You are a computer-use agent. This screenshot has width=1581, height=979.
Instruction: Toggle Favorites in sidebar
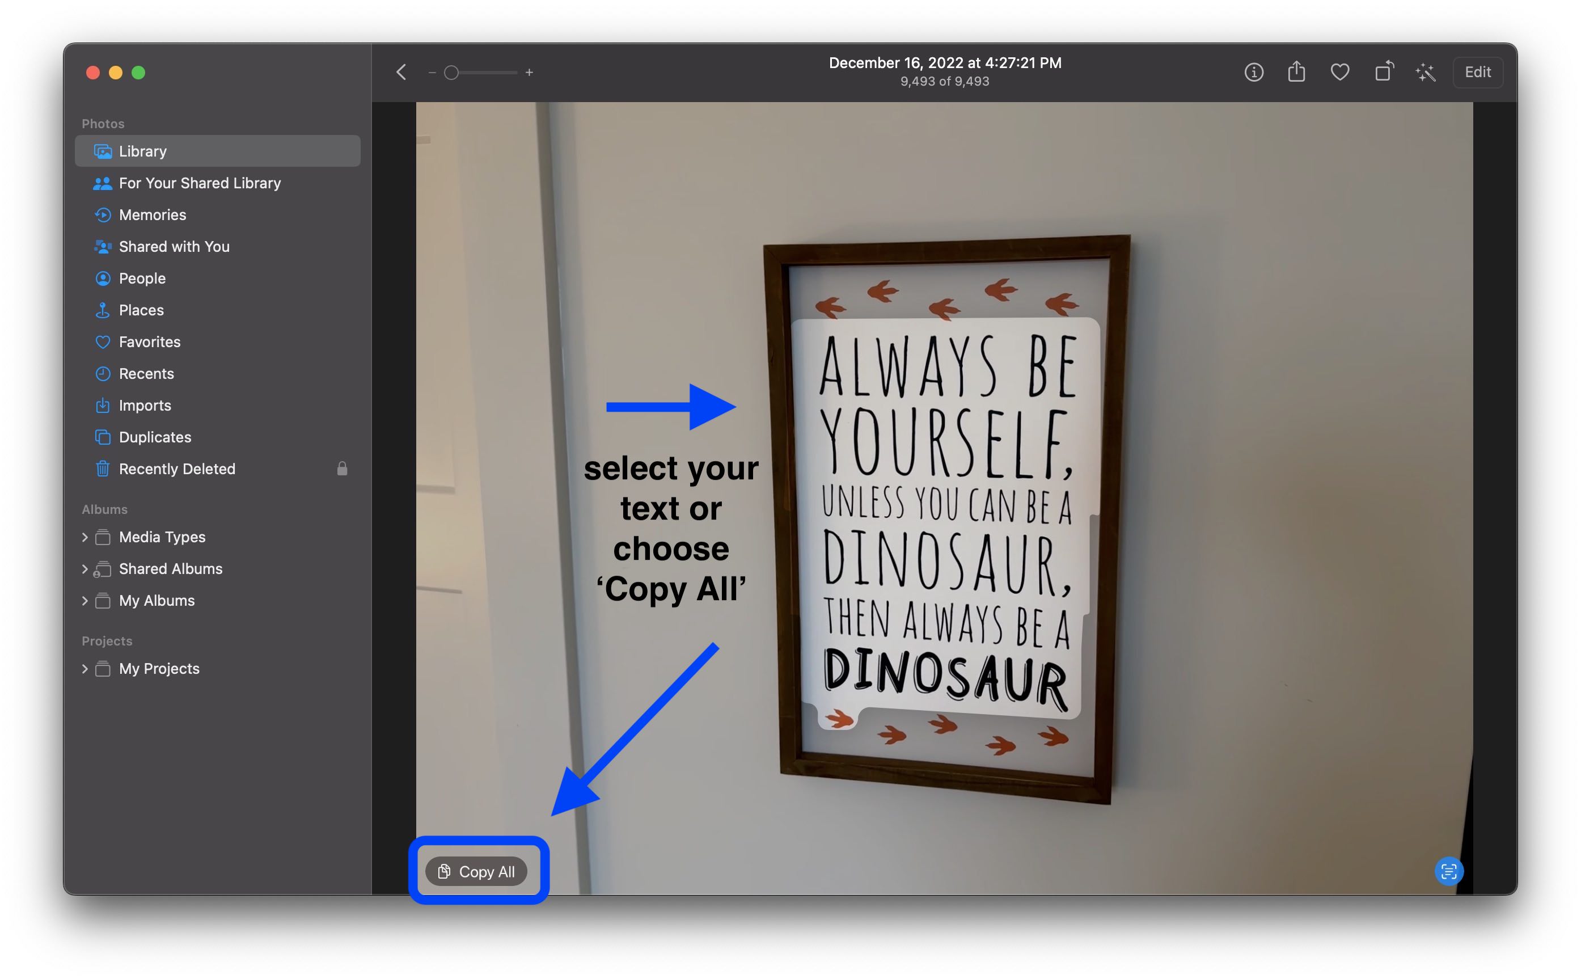[150, 341]
